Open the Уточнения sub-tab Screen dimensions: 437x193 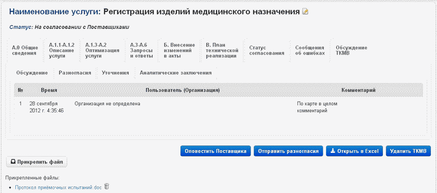(x=115, y=73)
